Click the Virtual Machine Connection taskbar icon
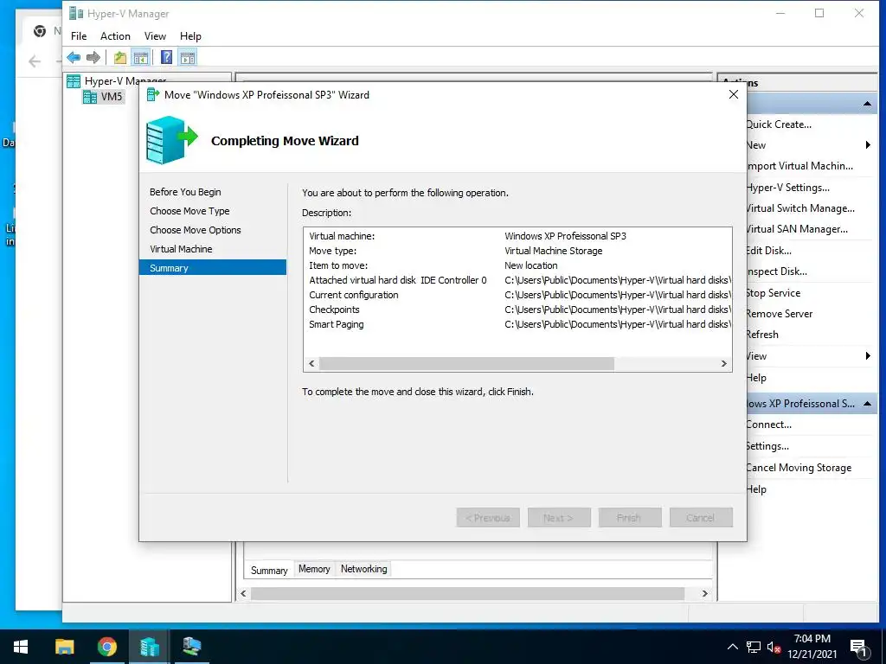The image size is (886, 664). click(x=192, y=647)
